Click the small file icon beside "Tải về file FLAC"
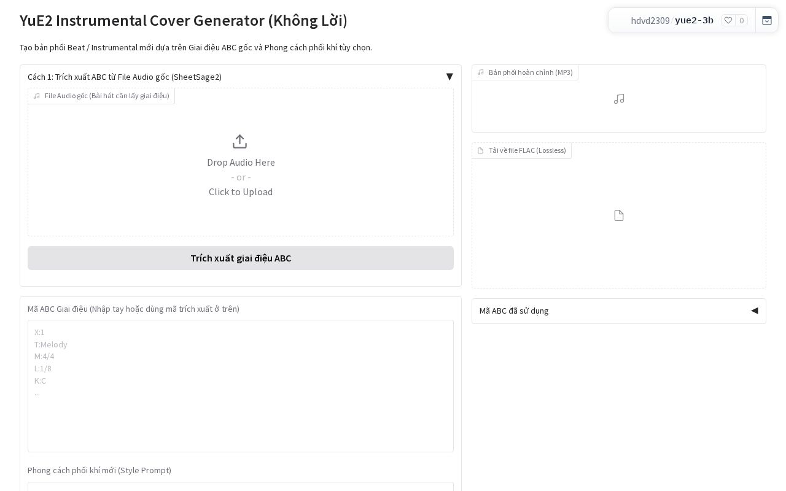This screenshot has height=491, width=786. tap(481, 151)
